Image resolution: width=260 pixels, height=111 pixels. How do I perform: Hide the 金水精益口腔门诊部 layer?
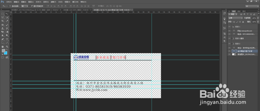(230, 51)
